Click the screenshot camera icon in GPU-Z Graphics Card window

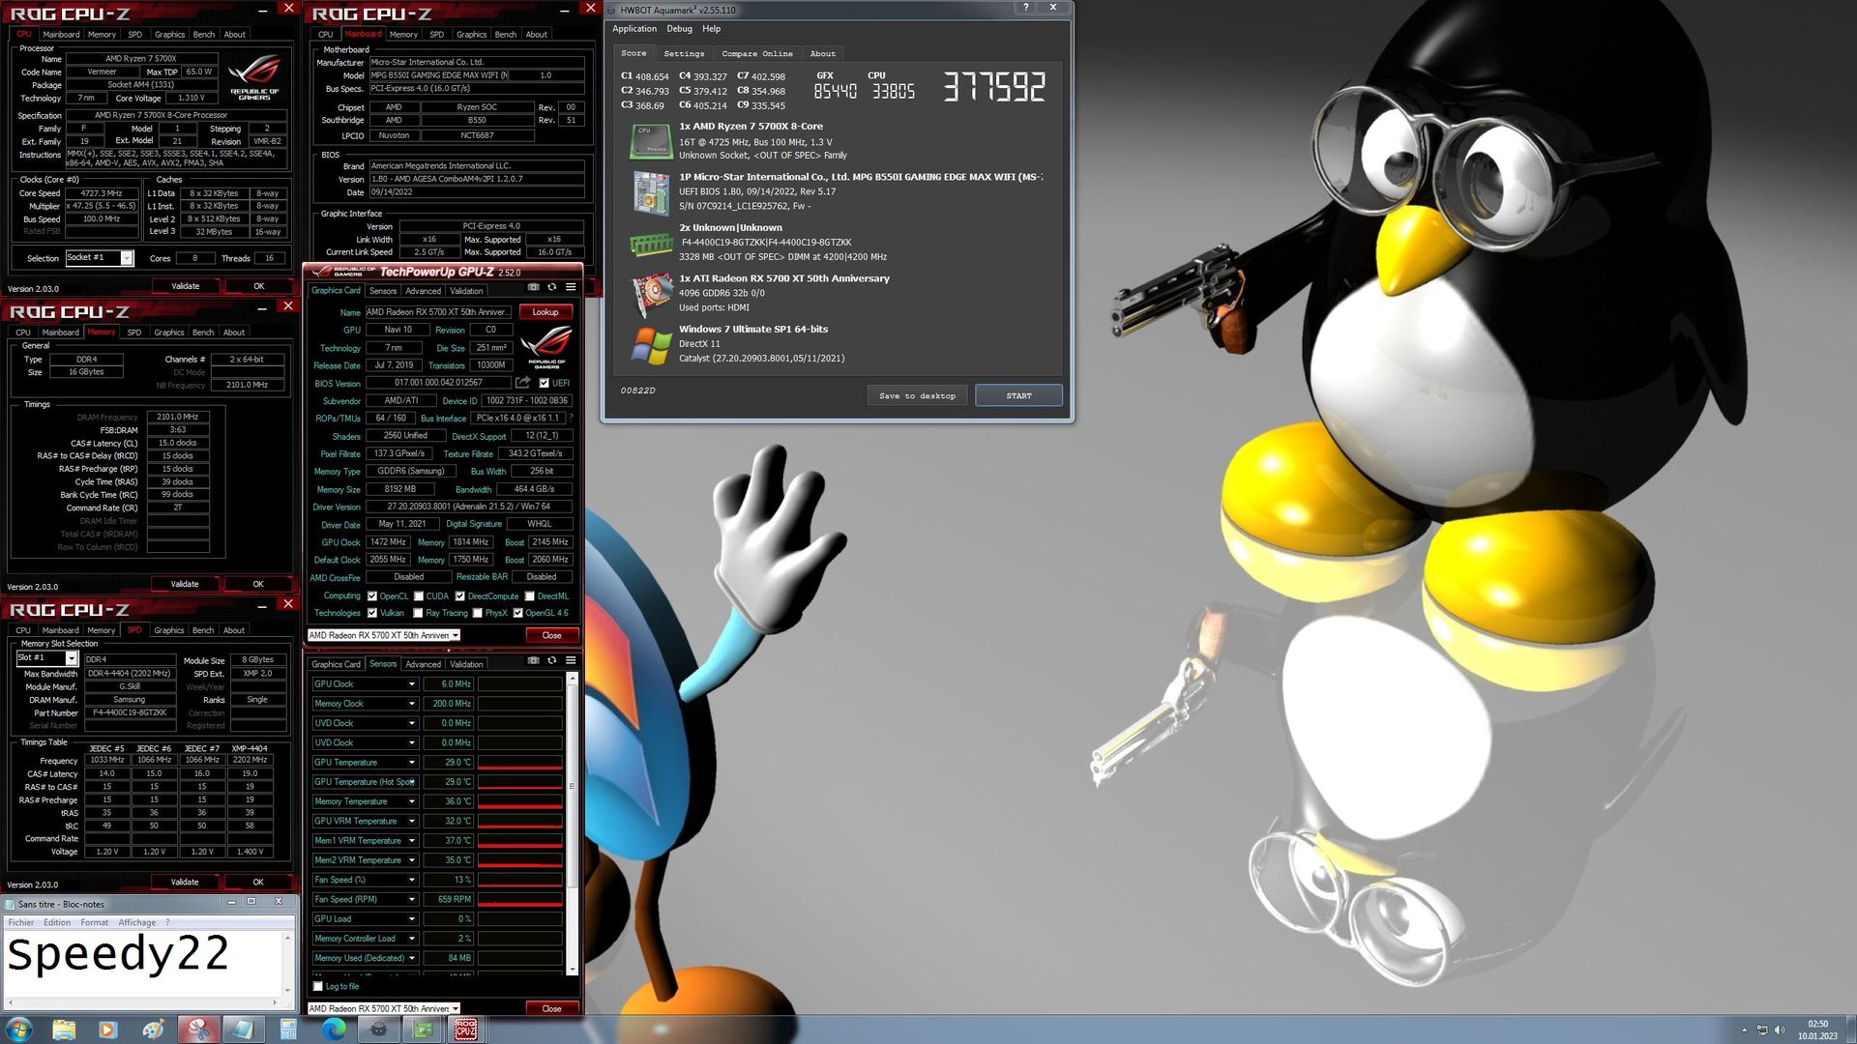point(533,287)
